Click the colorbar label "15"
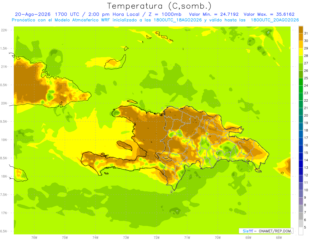 [306, 153]
